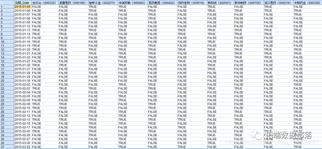This screenshot has width=322, height=149.
Task: Click the 四环生物 (000518) column header
Action: [x=192, y=3]
